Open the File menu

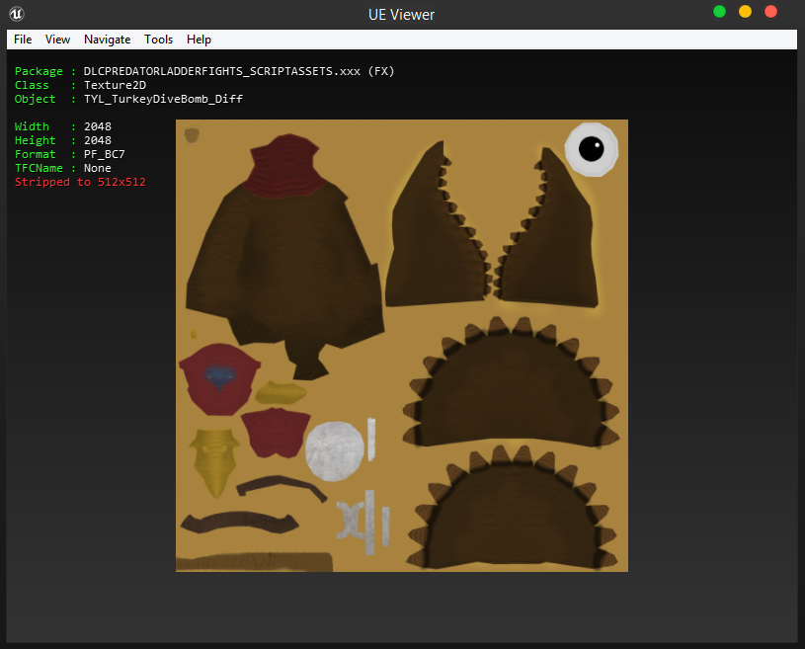click(23, 40)
